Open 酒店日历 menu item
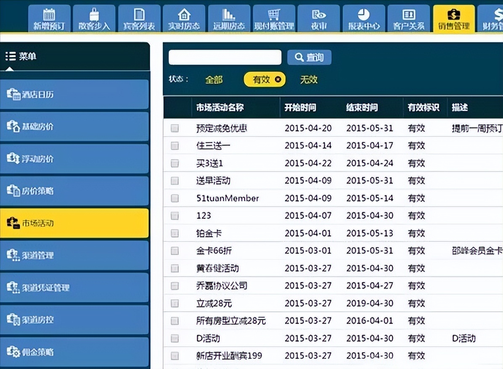This screenshot has height=369, width=503. click(74, 94)
